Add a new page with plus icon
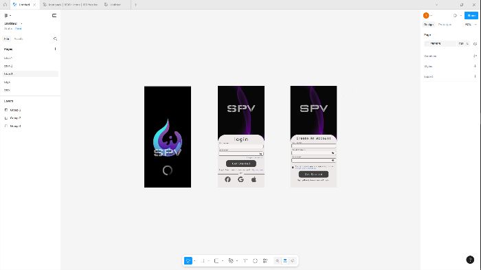Image resolution: width=481 pixels, height=270 pixels. click(x=55, y=49)
